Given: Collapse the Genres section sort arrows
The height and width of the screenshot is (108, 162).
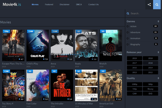Looking at the screenshot, I should coord(158,21).
